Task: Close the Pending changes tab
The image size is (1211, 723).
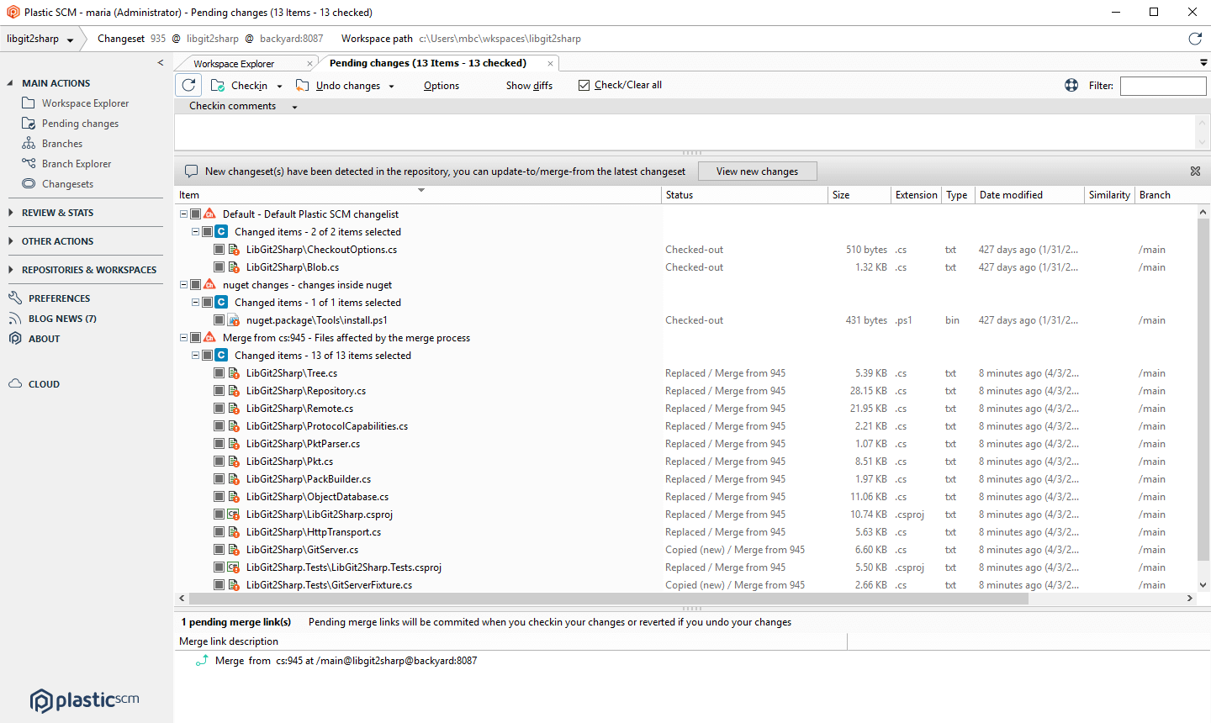Action: [x=551, y=64]
